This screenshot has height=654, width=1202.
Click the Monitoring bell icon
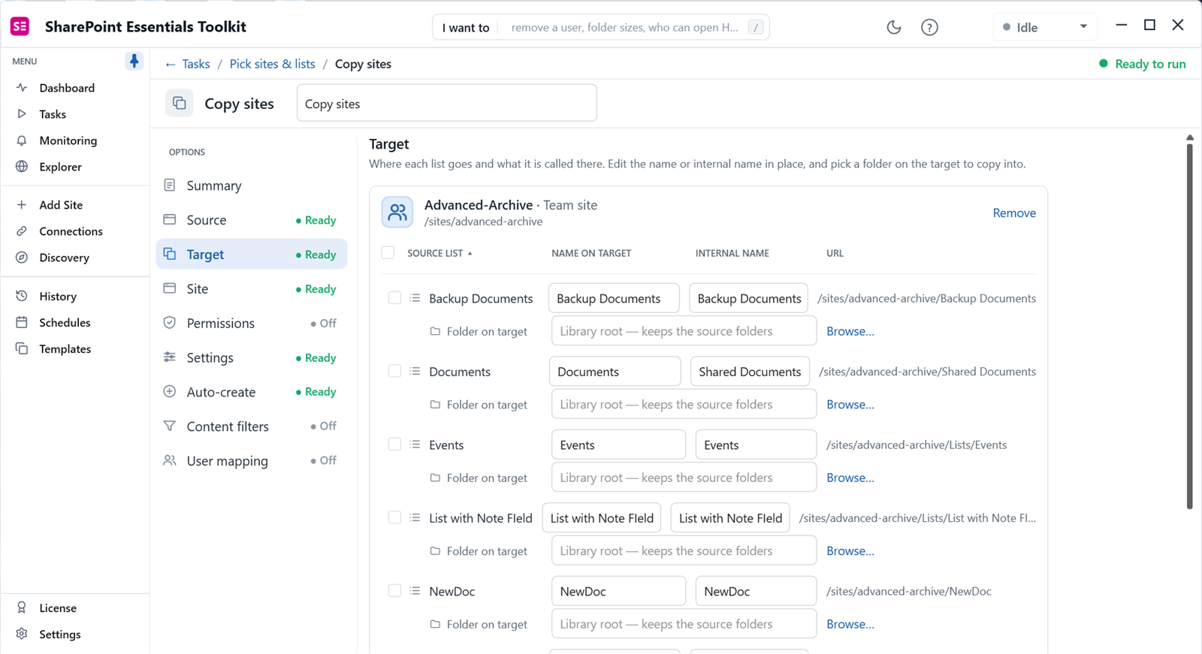[22, 140]
